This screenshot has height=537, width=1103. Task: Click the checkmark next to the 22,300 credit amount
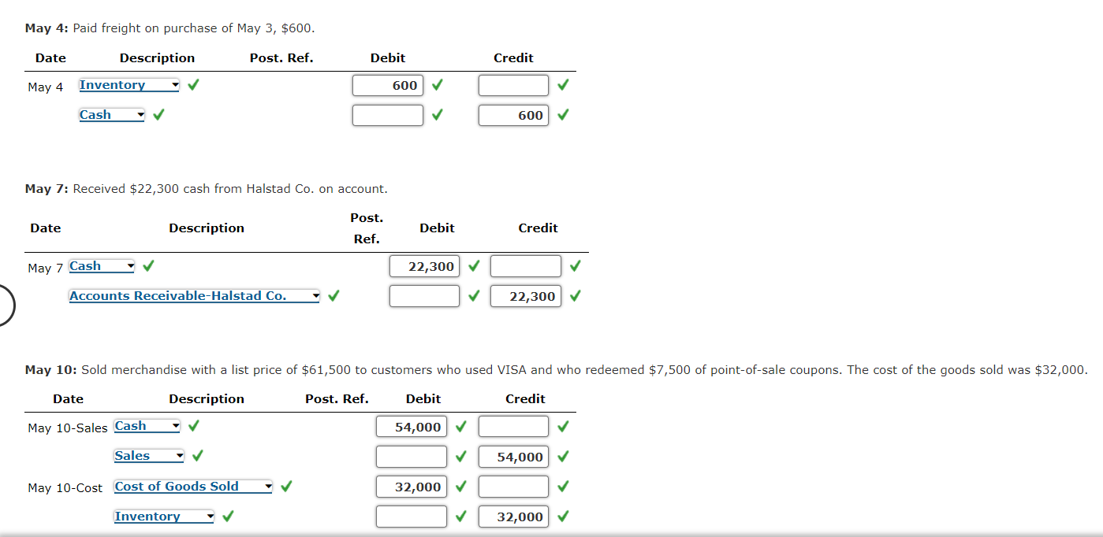coord(575,295)
